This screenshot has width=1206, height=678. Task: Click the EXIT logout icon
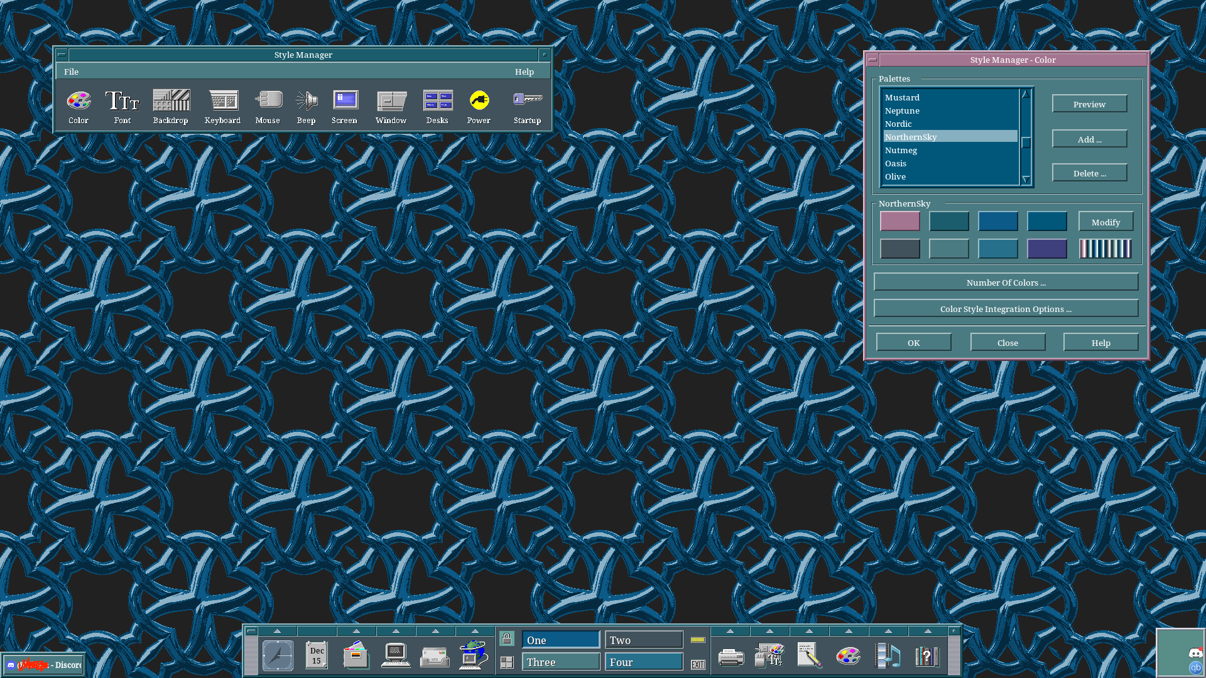(698, 664)
